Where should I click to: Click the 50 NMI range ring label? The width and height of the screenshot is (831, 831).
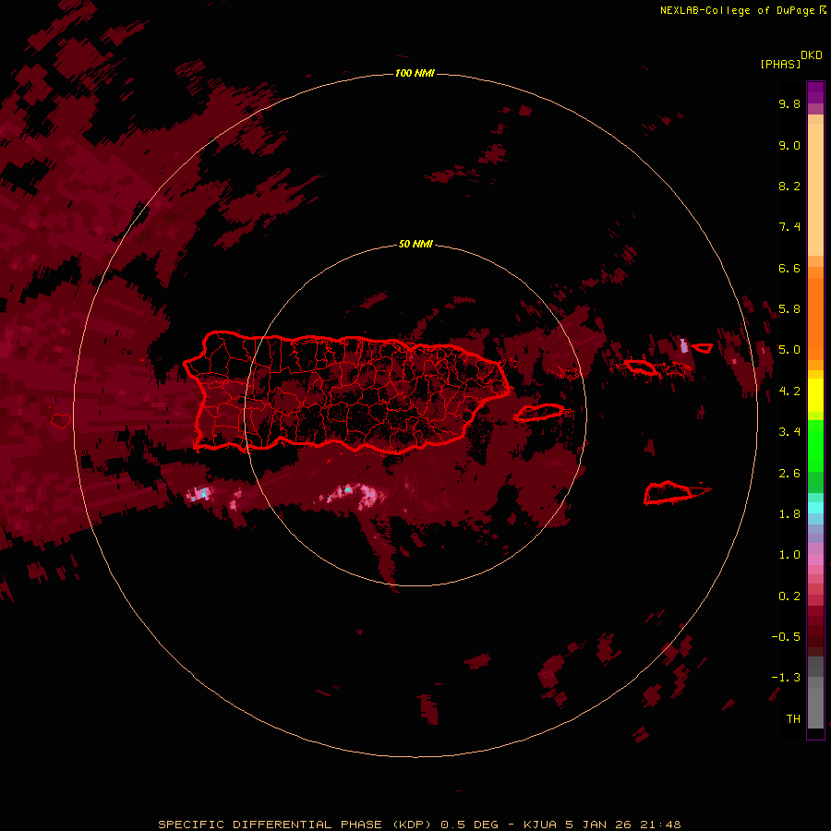[x=415, y=244]
